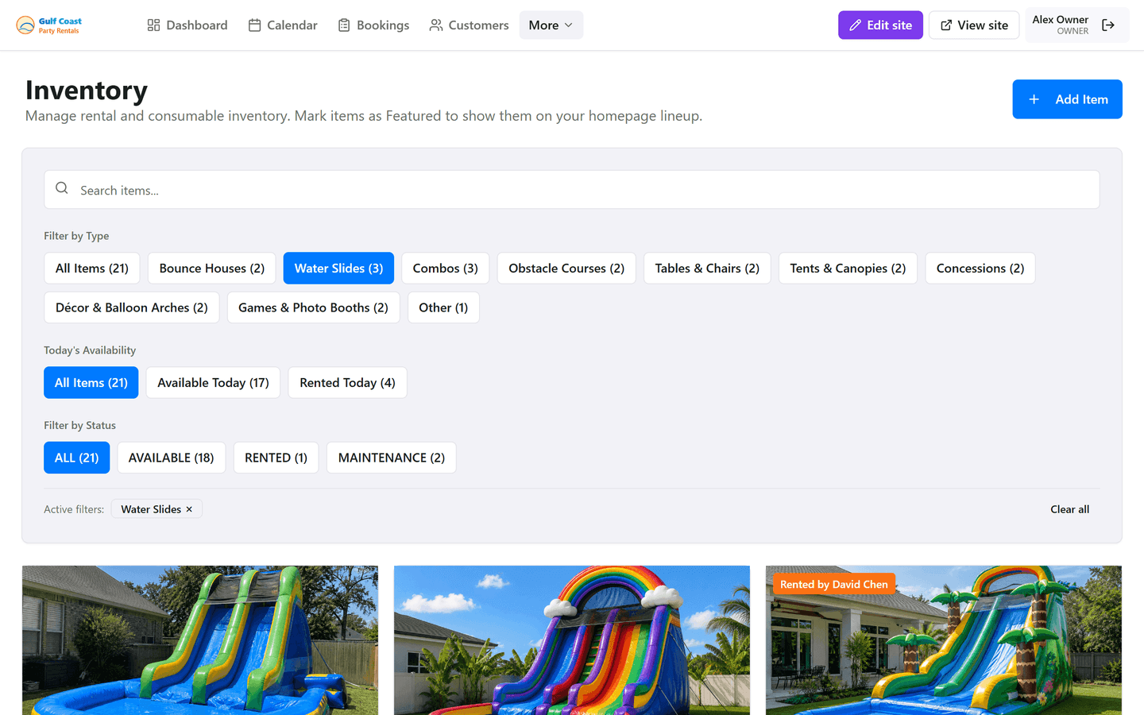1144x715 pixels.
Task: Open Bookings from the top navigation
Action: tap(373, 25)
